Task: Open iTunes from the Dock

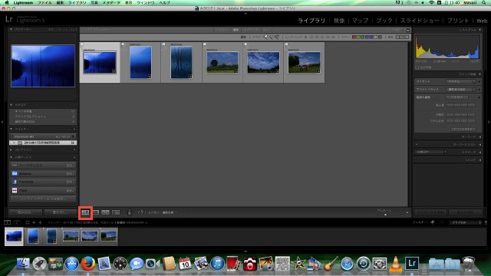Action: point(217,264)
